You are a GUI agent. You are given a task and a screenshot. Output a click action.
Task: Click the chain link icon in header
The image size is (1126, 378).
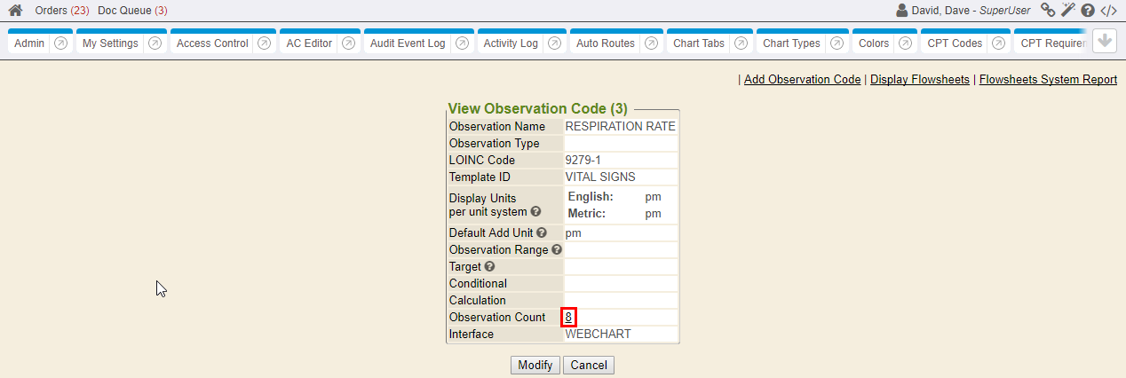click(1048, 11)
